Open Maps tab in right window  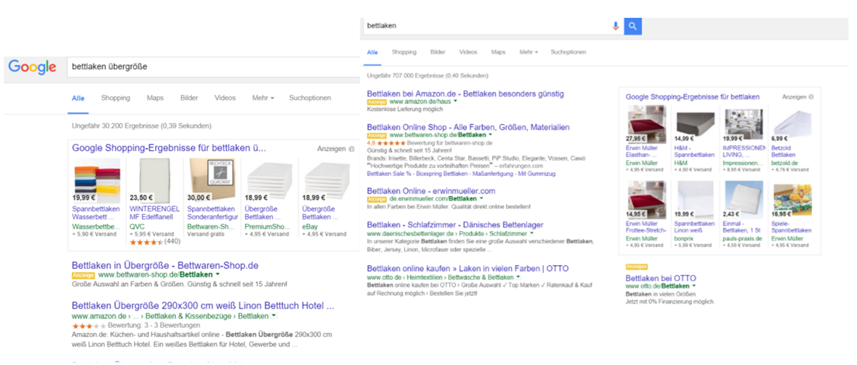pos(498,52)
